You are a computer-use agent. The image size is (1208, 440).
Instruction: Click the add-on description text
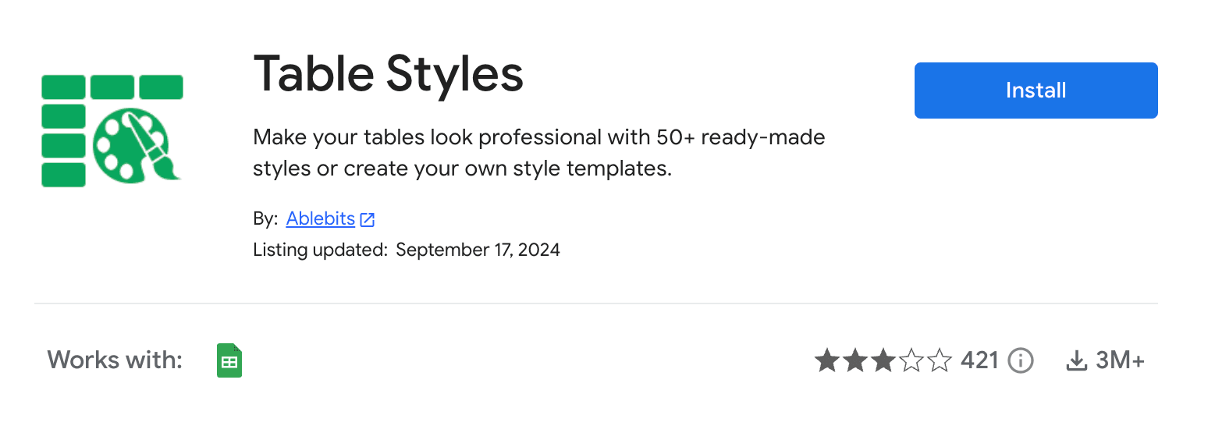tap(538, 153)
